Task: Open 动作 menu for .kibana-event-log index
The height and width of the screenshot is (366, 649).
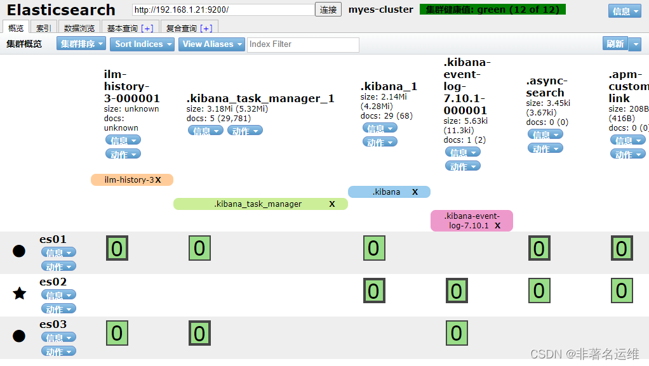Action: (x=463, y=166)
